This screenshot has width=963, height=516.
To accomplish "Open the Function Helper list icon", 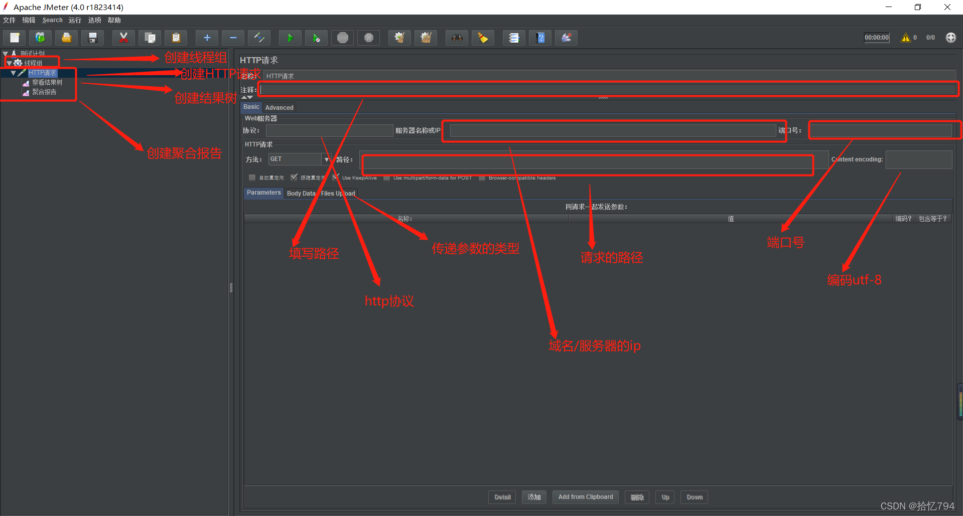I will [514, 38].
